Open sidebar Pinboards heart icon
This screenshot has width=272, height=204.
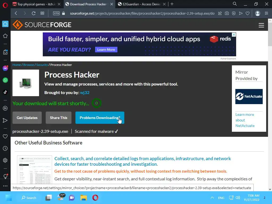pos(5,136)
